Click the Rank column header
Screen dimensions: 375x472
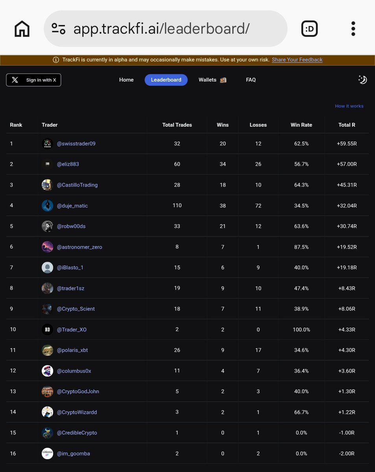pos(16,125)
